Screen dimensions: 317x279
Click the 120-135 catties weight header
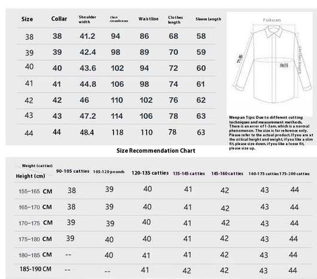[x=150, y=173]
